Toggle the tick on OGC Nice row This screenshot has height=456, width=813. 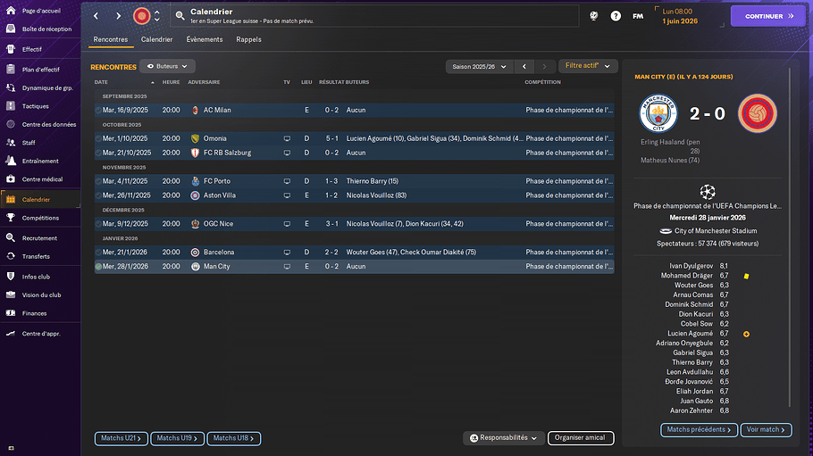98,224
